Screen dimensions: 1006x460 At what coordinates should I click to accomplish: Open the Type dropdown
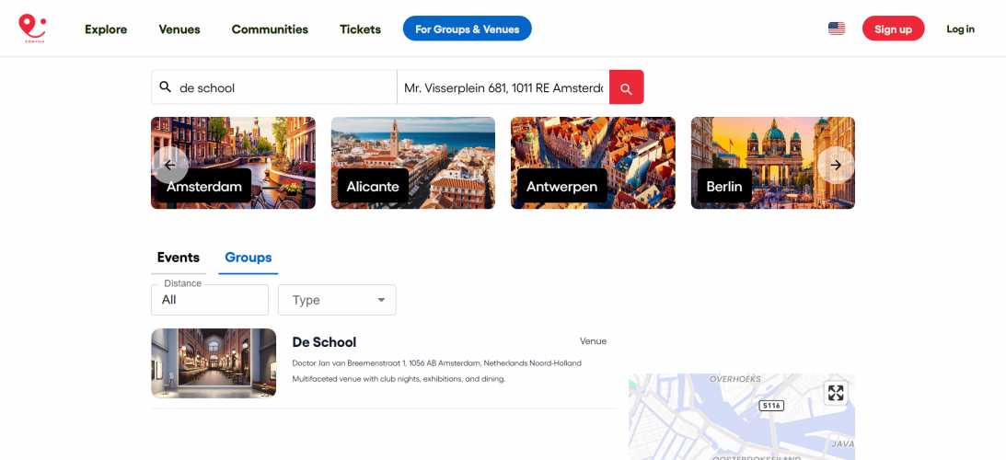click(x=337, y=300)
